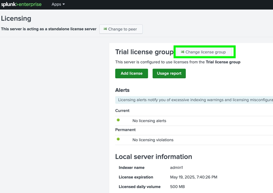The image size is (273, 193).
Task: Click the configured license group description sentence
Action: [178, 62]
